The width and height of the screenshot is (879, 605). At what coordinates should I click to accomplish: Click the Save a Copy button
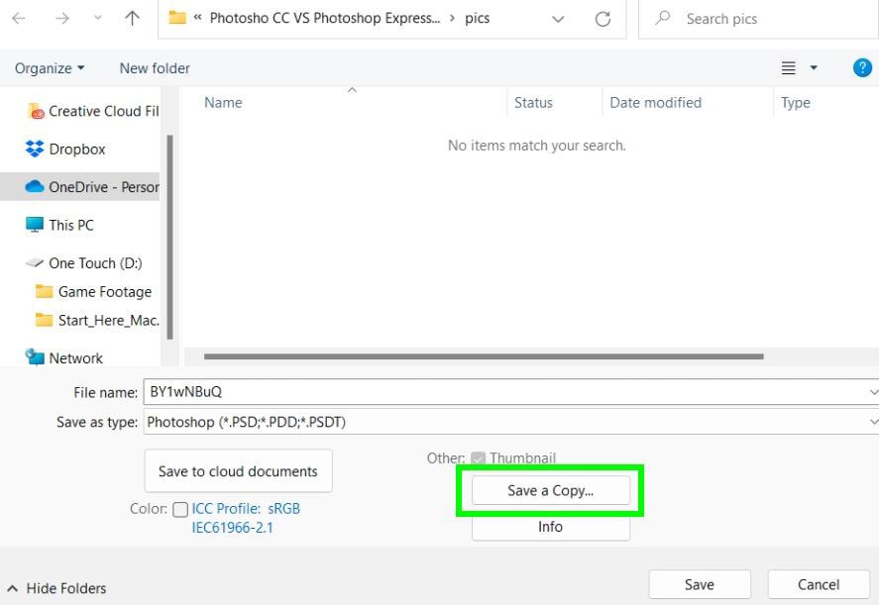pyautogui.click(x=551, y=491)
